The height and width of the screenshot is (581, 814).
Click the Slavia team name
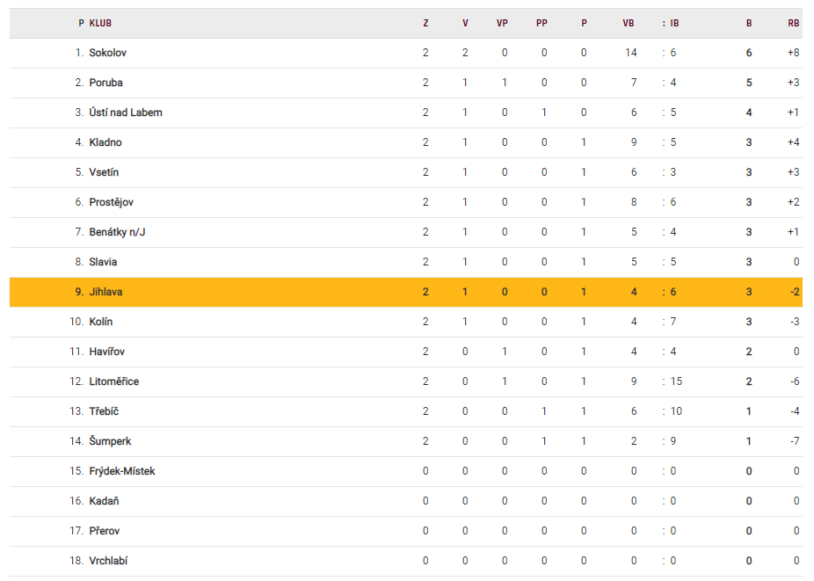click(103, 262)
